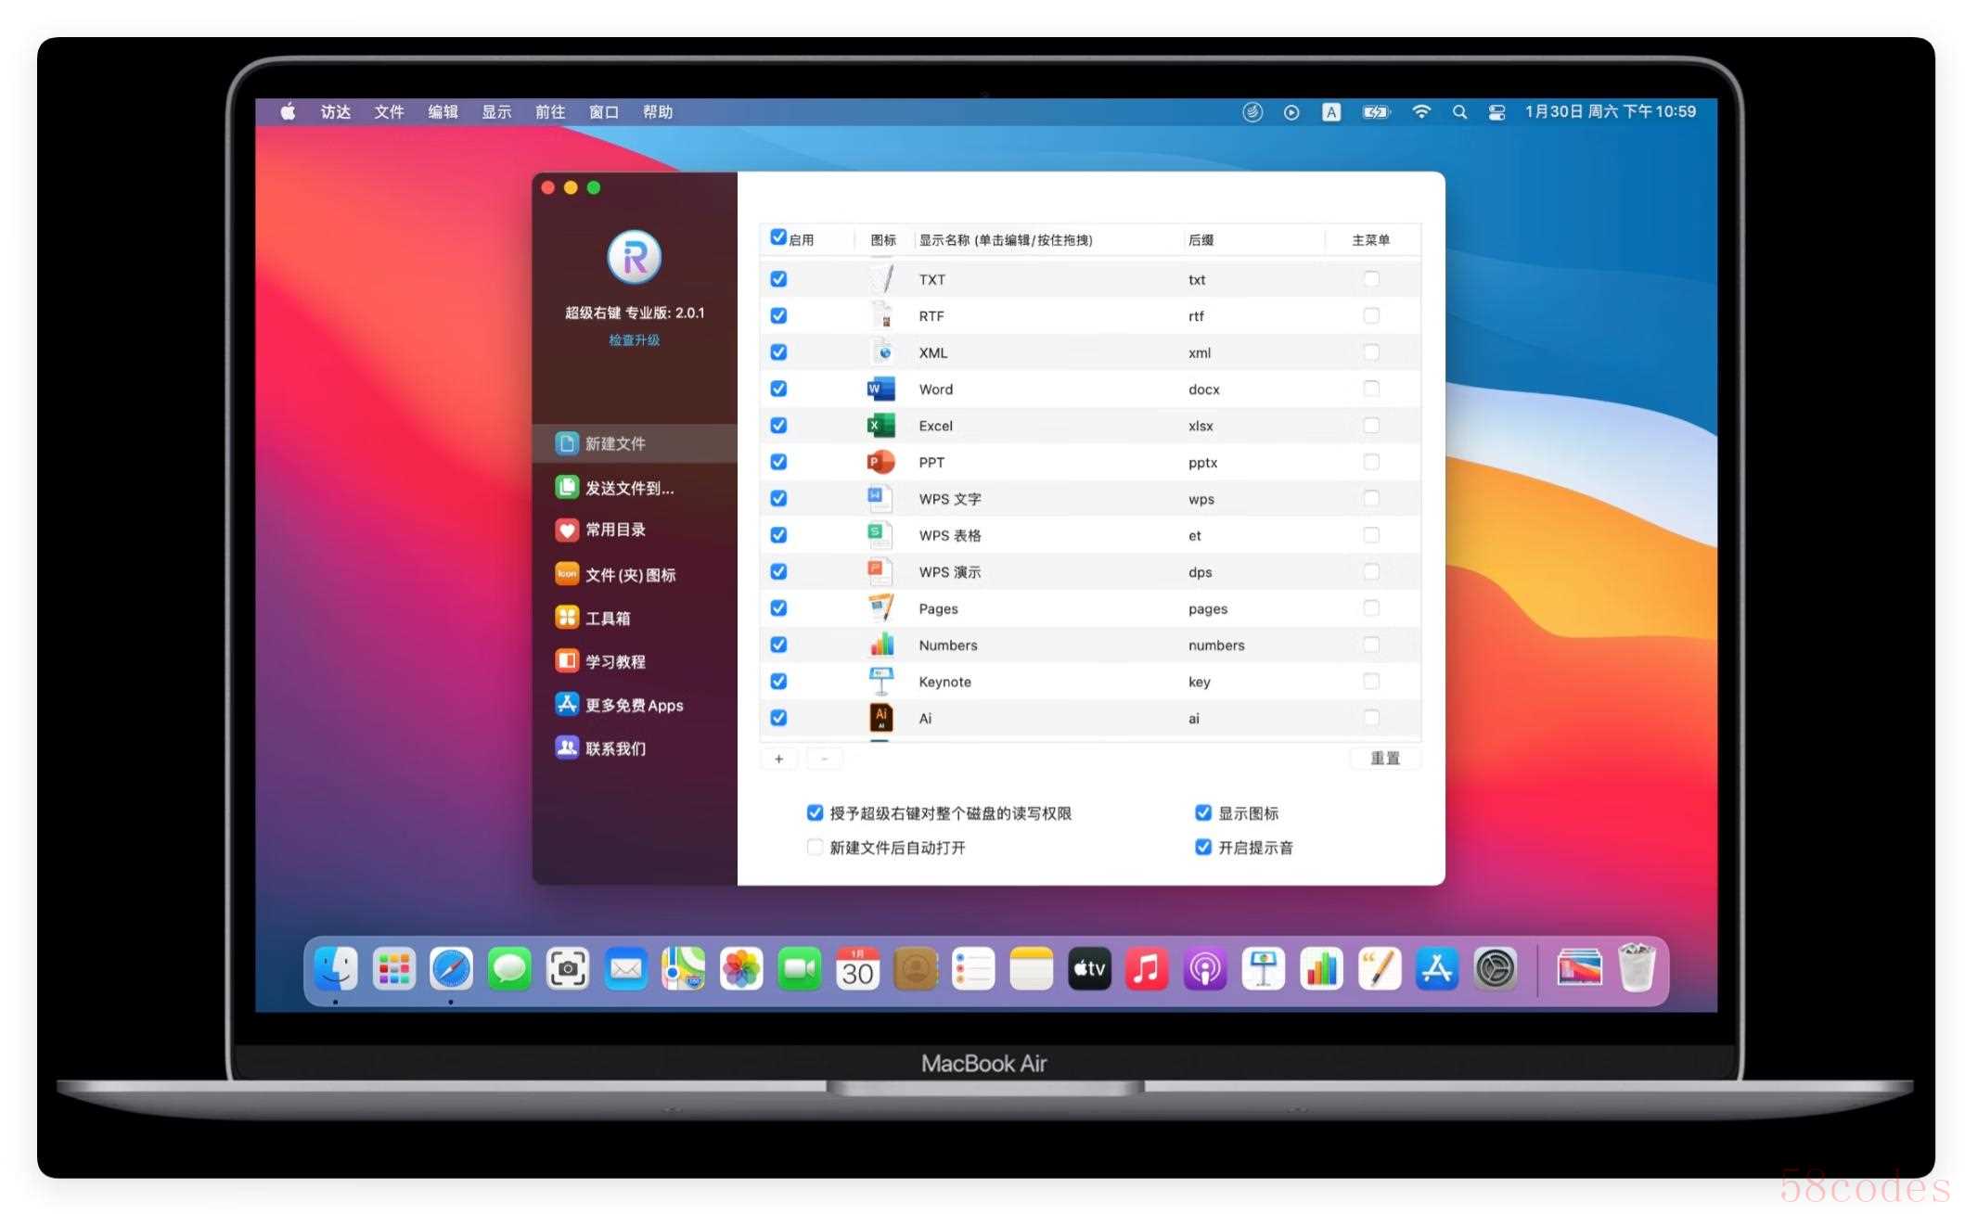Click the WPS 文字 file icon
Image resolution: width=1965 pixels, height=1214 pixels.
point(880,498)
